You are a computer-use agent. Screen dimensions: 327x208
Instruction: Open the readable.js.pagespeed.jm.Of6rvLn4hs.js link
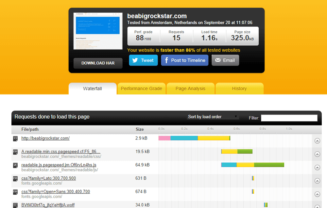click(x=59, y=165)
